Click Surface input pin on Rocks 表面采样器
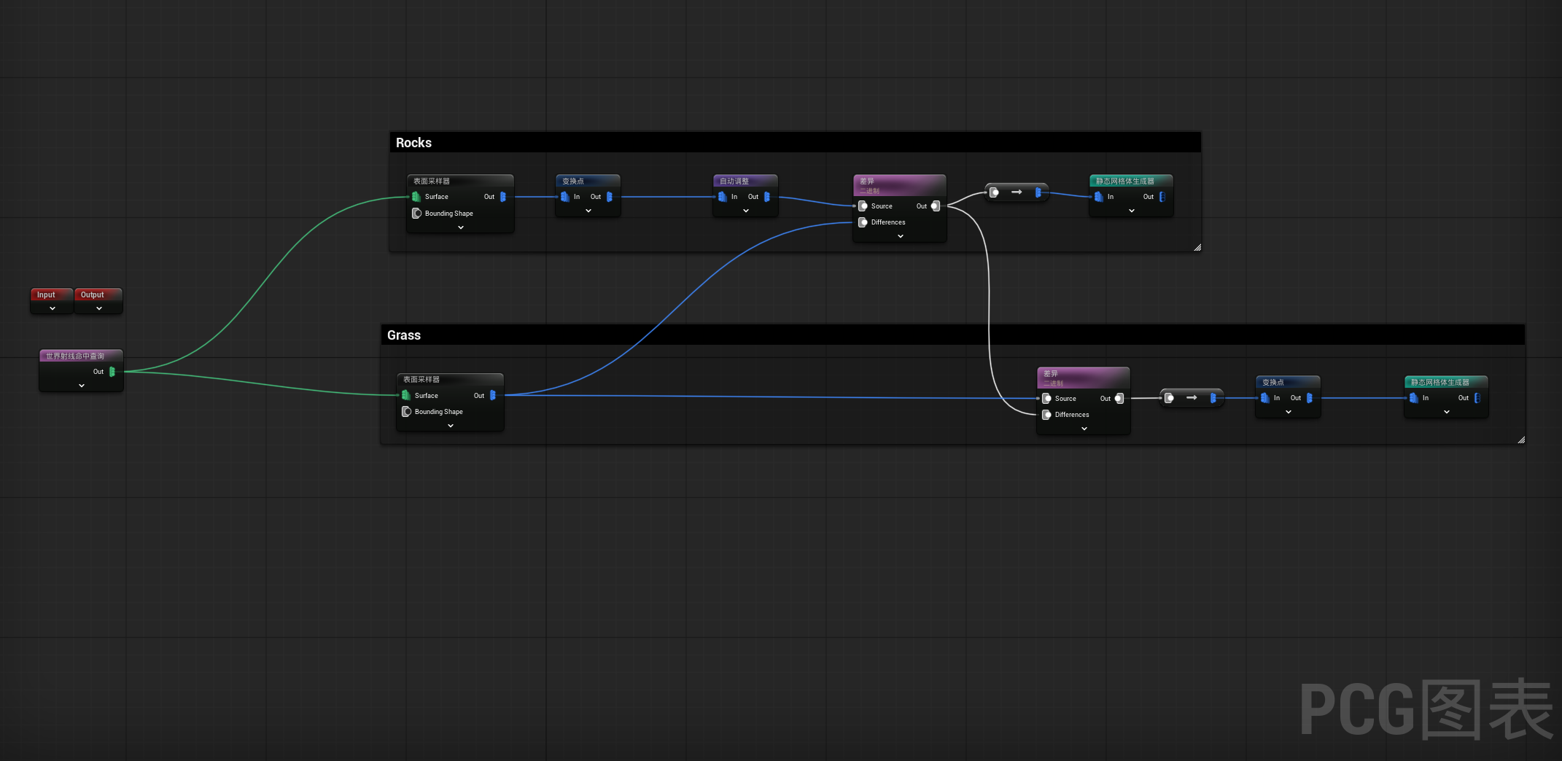This screenshot has height=761, width=1562. [416, 197]
